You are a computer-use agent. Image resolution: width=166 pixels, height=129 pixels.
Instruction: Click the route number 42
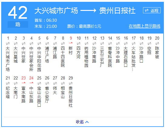coord(18,13)
